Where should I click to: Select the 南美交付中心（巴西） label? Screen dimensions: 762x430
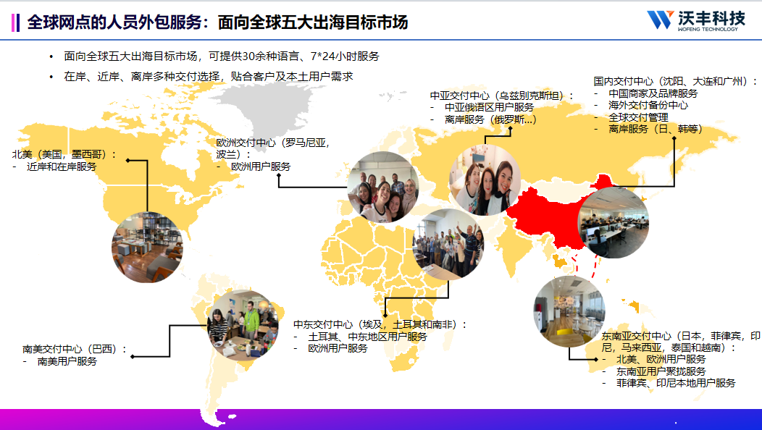coord(75,349)
